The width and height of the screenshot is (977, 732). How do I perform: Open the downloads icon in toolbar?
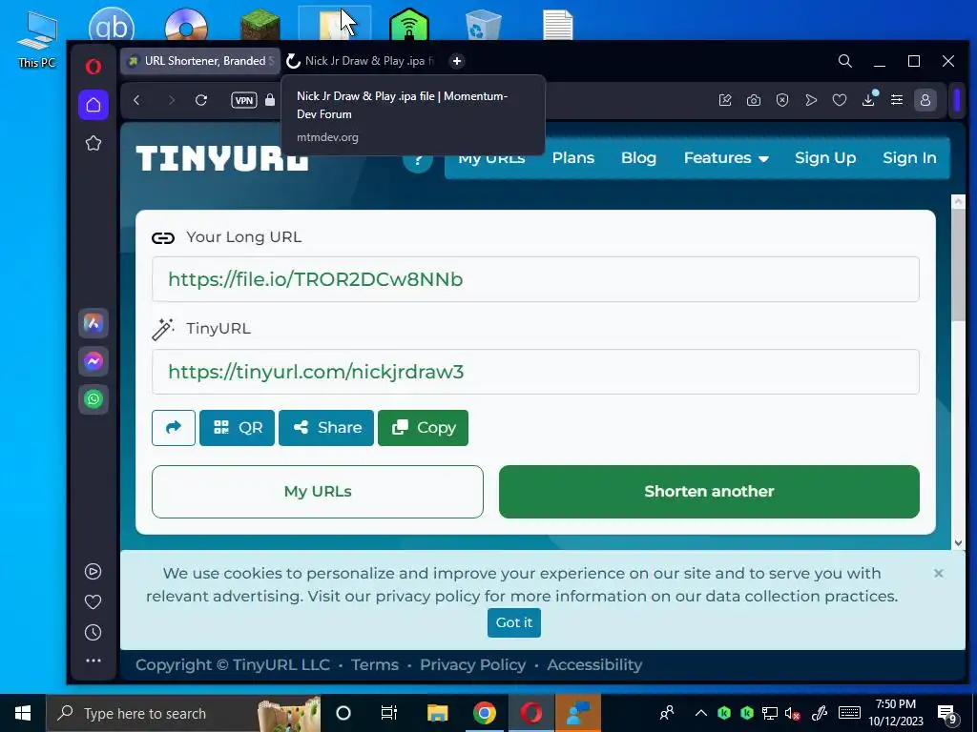tap(868, 99)
